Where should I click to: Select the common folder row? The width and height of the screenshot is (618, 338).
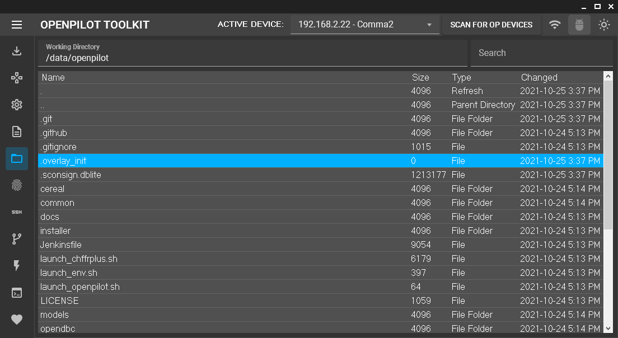320,203
